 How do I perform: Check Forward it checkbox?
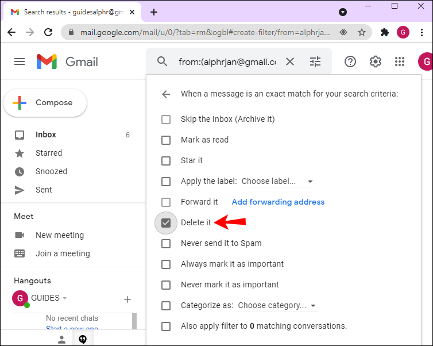click(166, 202)
